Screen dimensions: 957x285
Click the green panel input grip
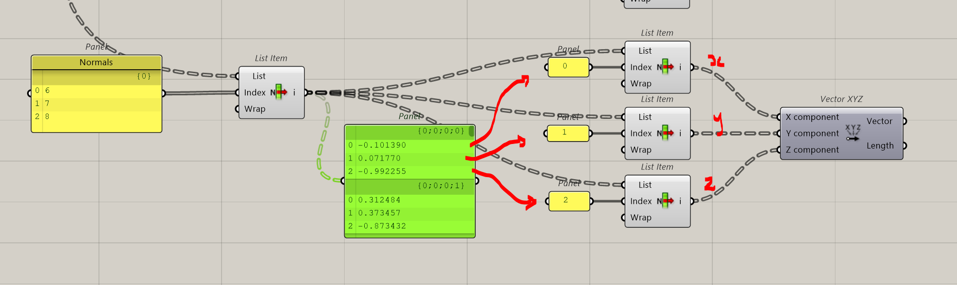click(343, 180)
